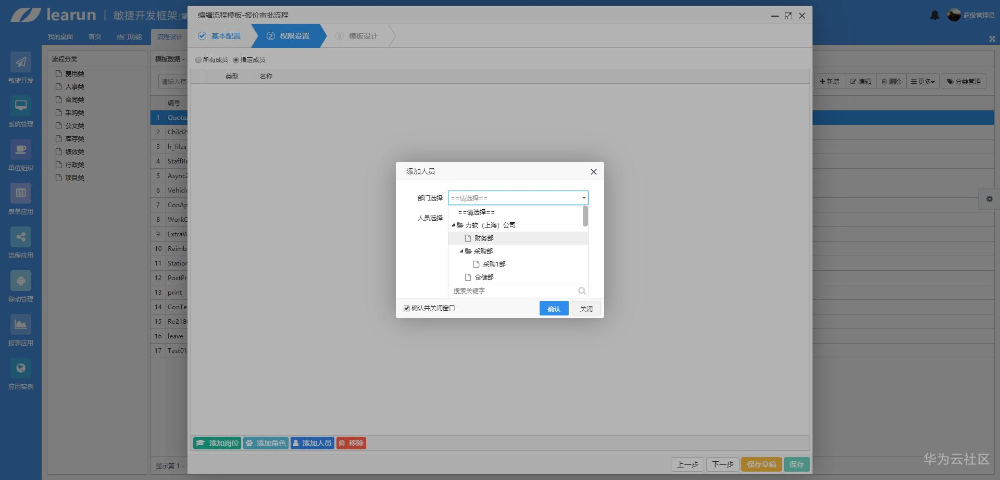Open the 部门选择 dropdown arrow
Image resolution: width=1000 pixels, height=480 pixels.
583,198
